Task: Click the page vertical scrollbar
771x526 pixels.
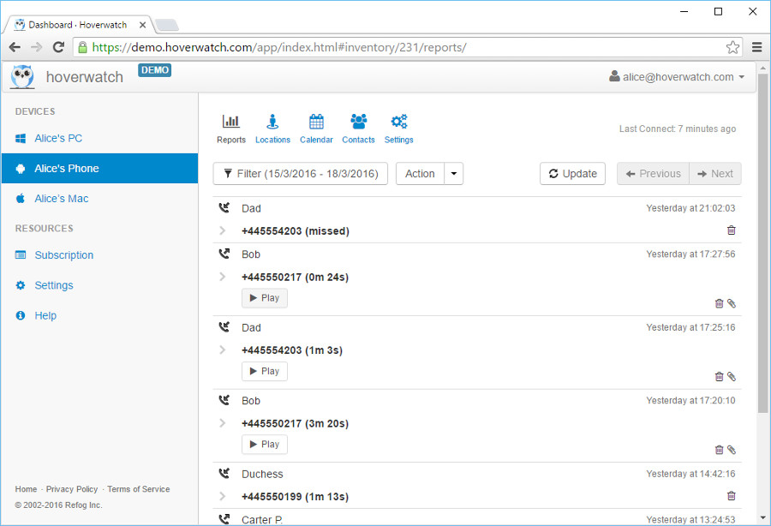Action: tap(762, 243)
